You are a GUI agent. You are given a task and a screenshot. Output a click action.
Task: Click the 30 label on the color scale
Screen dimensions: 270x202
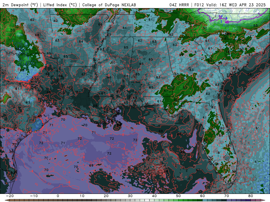(x=130, y=196)
